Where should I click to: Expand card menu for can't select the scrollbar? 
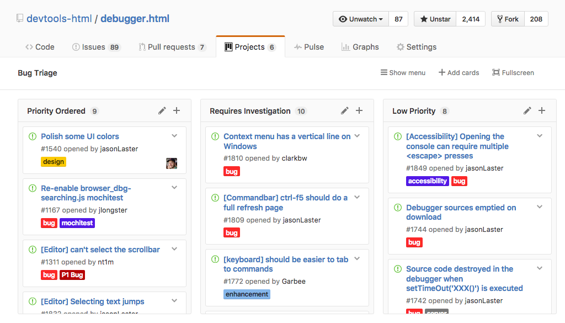click(174, 249)
